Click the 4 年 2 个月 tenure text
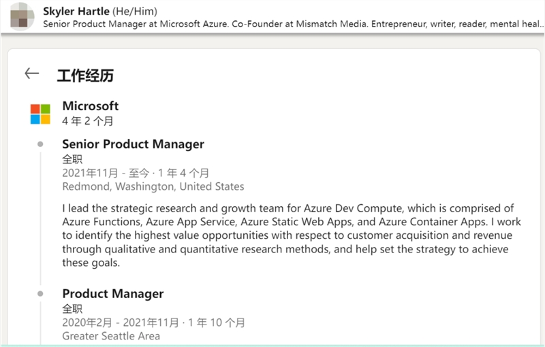Screen dimensions: 545x347 pos(87,121)
